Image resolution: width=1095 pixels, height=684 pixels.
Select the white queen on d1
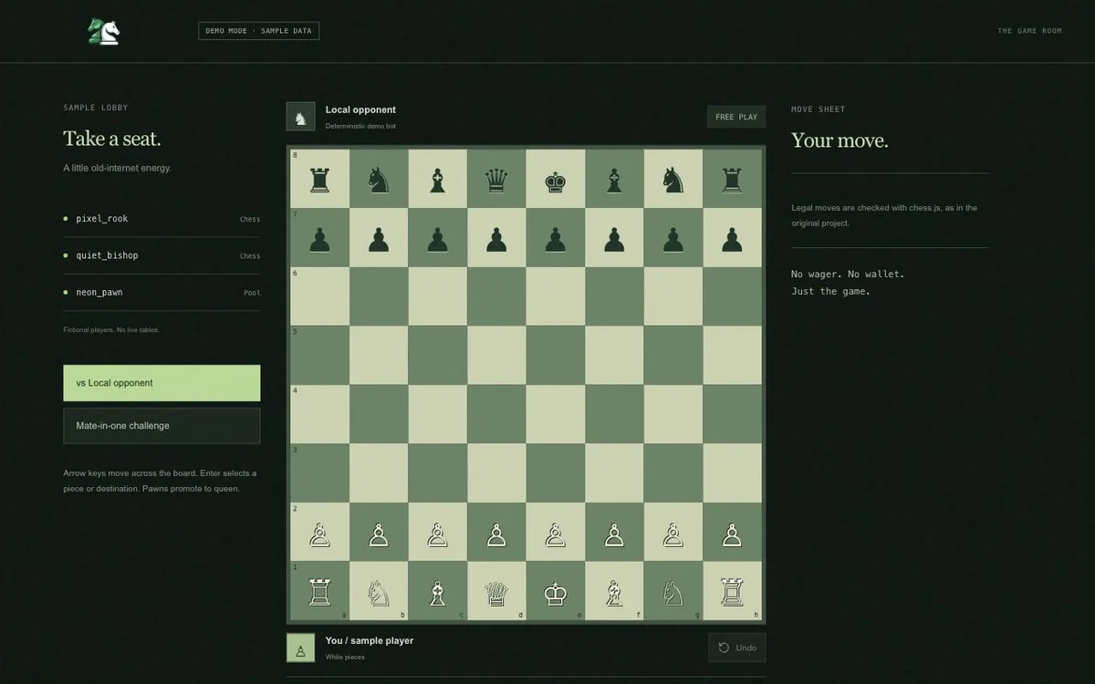point(496,591)
